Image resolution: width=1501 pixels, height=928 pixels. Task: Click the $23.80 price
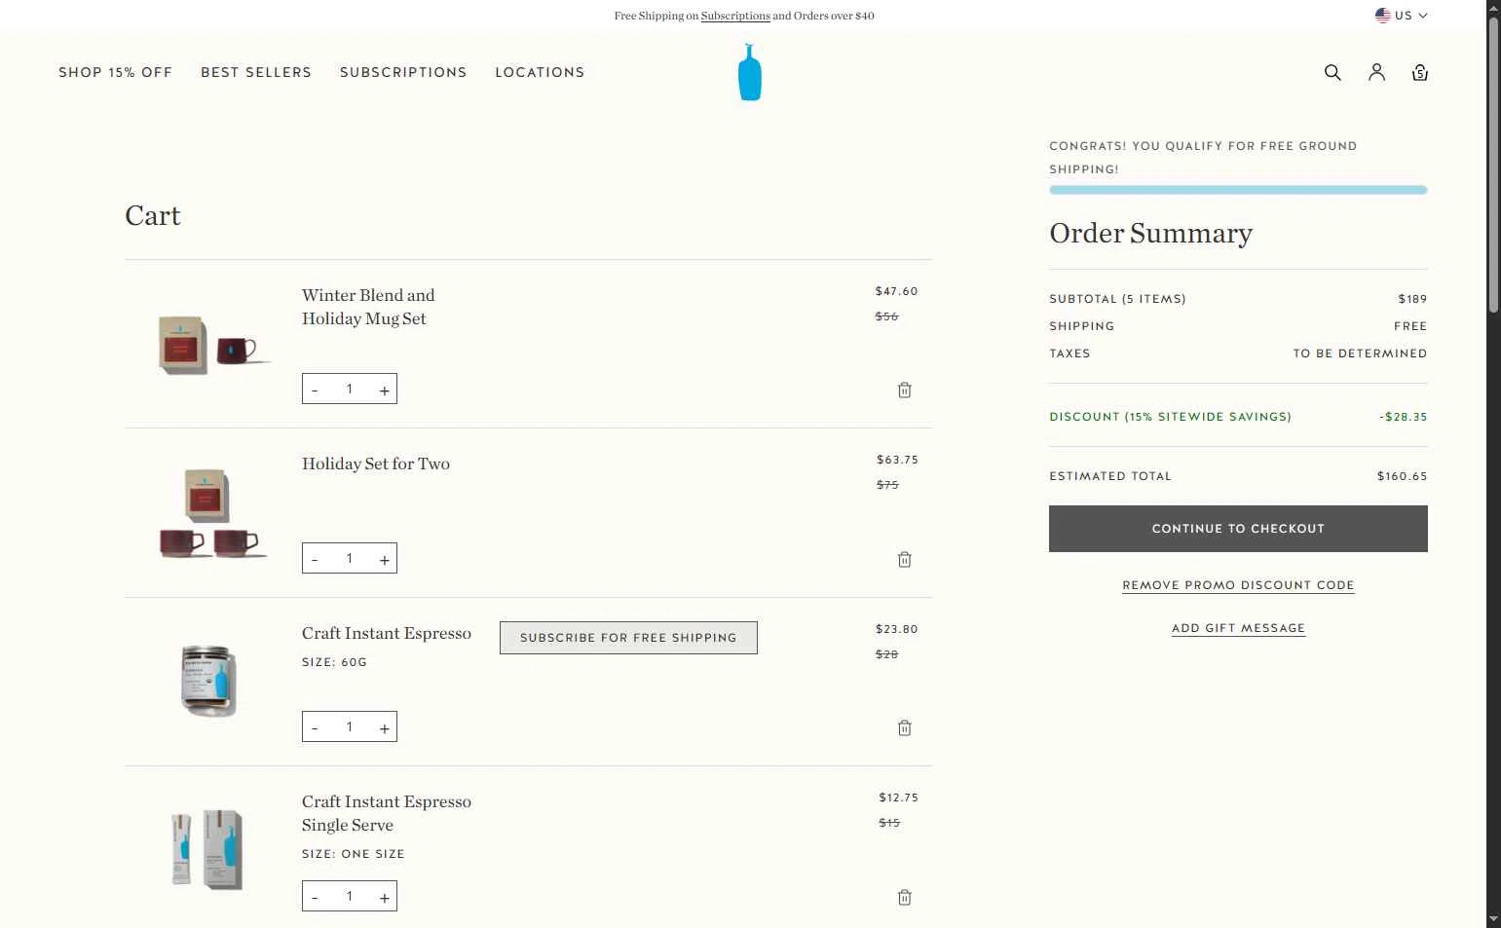(x=896, y=629)
